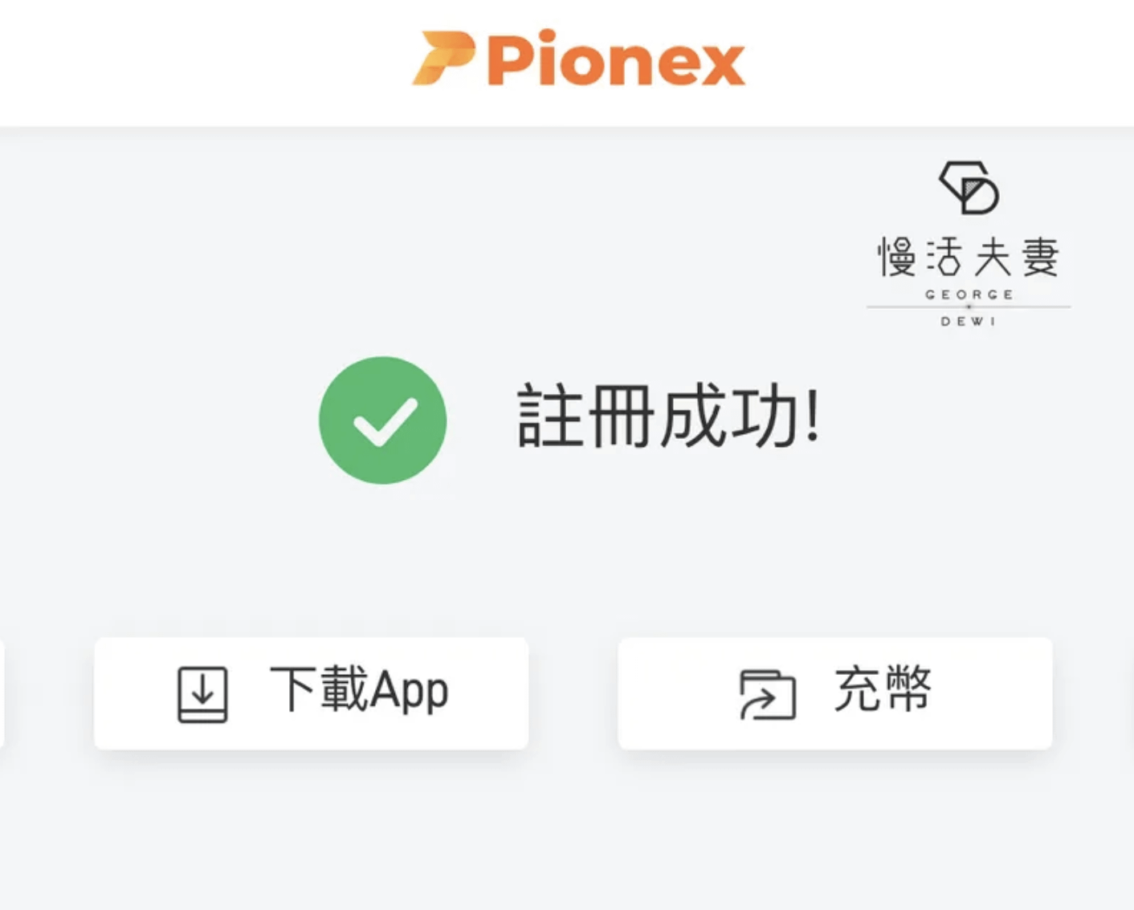This screenshot has height=910, width=1134.
Task: Click the divider line between GEORGE and DEWI
Action: pos(969,307)
